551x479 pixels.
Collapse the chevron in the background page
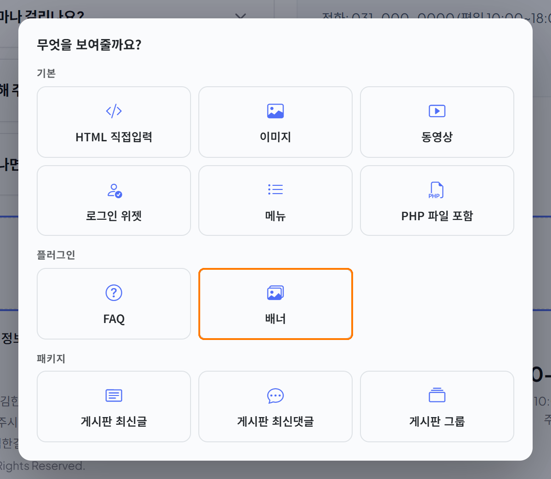241,16
